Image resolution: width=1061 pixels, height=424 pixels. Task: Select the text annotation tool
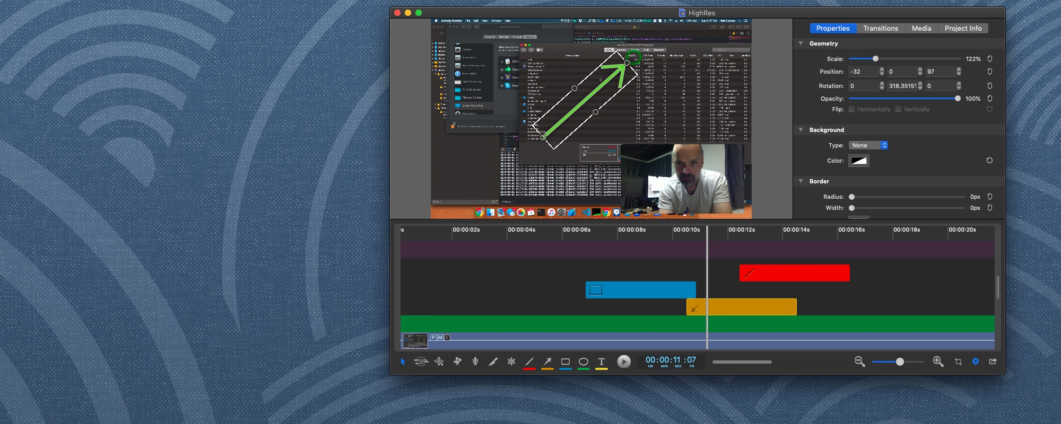point(602,361)
